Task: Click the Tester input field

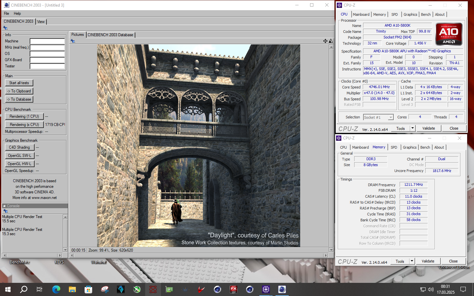Action: coord(47,66)
